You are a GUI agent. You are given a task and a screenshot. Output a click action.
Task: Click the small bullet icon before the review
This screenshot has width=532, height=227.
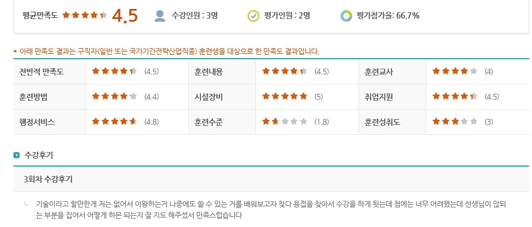pos(27,204)
